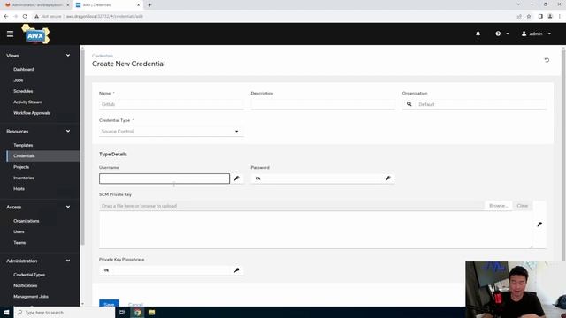Image resolution: width=566 pixels, height=318 pixels.
Task: Click the key icon beside SCM Private Key
Action: pos(539,224)
